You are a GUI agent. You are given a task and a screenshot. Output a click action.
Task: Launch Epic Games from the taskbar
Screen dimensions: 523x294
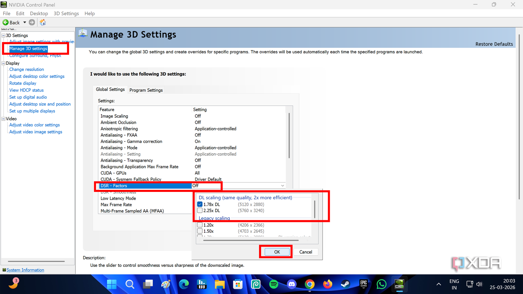tap(364, 284)
